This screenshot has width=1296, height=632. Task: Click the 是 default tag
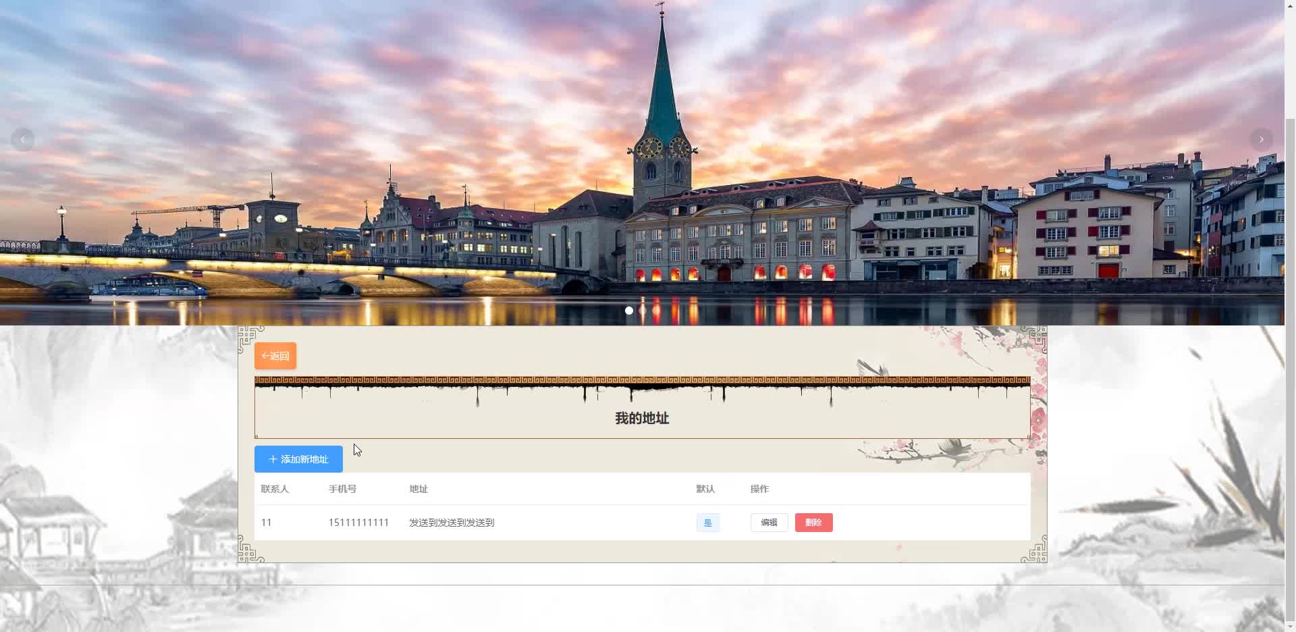point(707,523)
